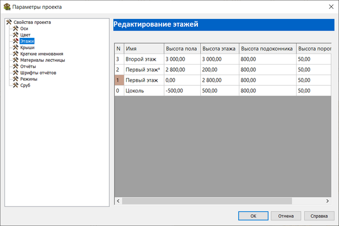Click sill height 800,00 of Первый этаж*
The width and height of the screenshot is (339, 226).
(268, 70)
